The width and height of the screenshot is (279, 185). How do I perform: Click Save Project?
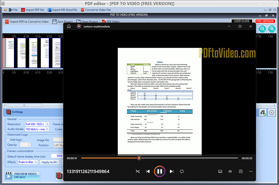point(62,22)
